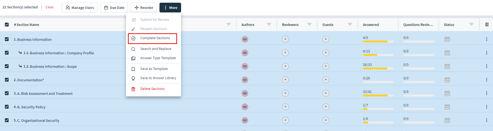
Task: Add guest to Documentation section
Action: (x=326, y=80)
